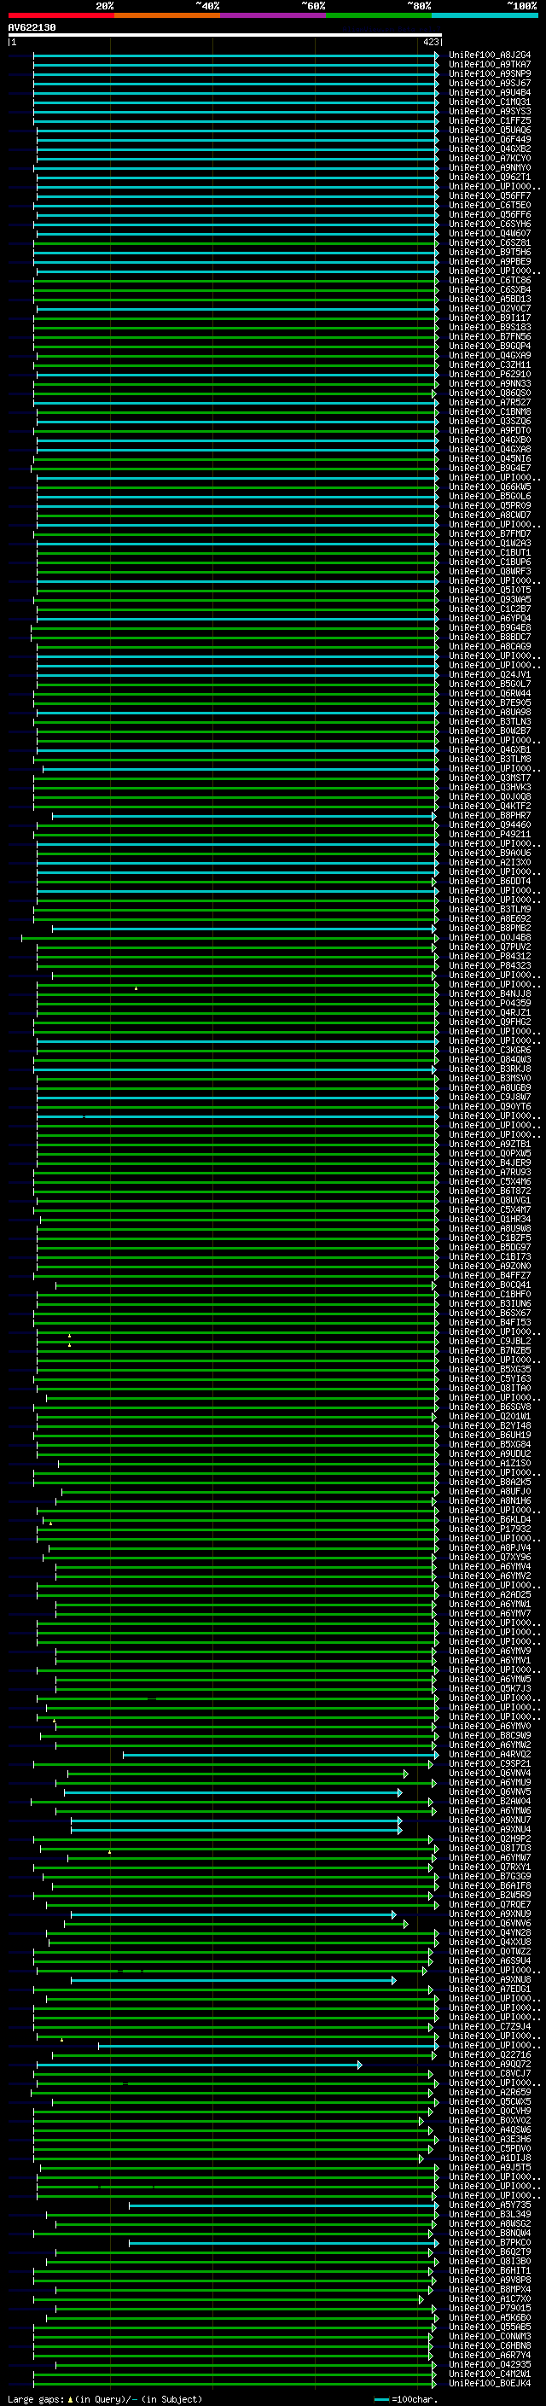Image resolution: width=546 pixels, height=2406 pixels.
Task: Click the UniRef100_A8CWD7 label
Action: tap(490, 515)
